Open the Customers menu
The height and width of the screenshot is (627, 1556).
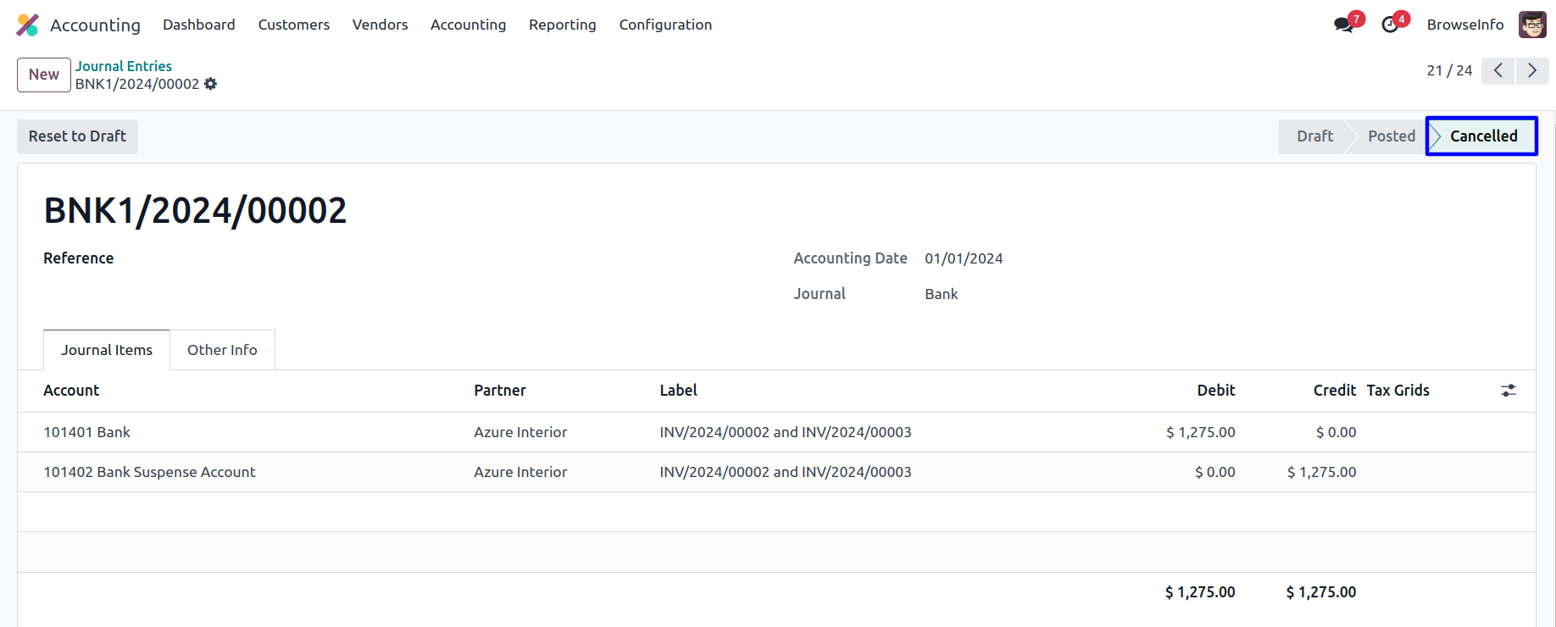[293, 25]
